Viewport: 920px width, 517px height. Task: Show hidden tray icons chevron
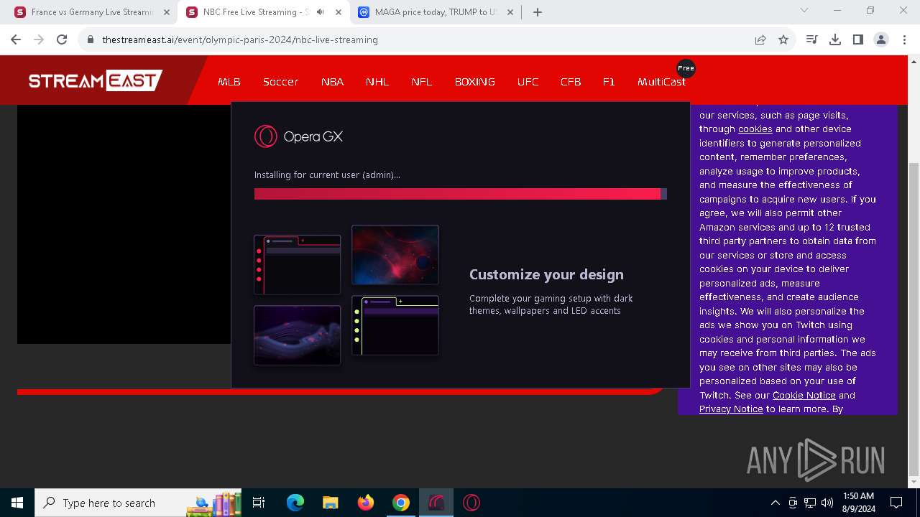click(775, 503)
